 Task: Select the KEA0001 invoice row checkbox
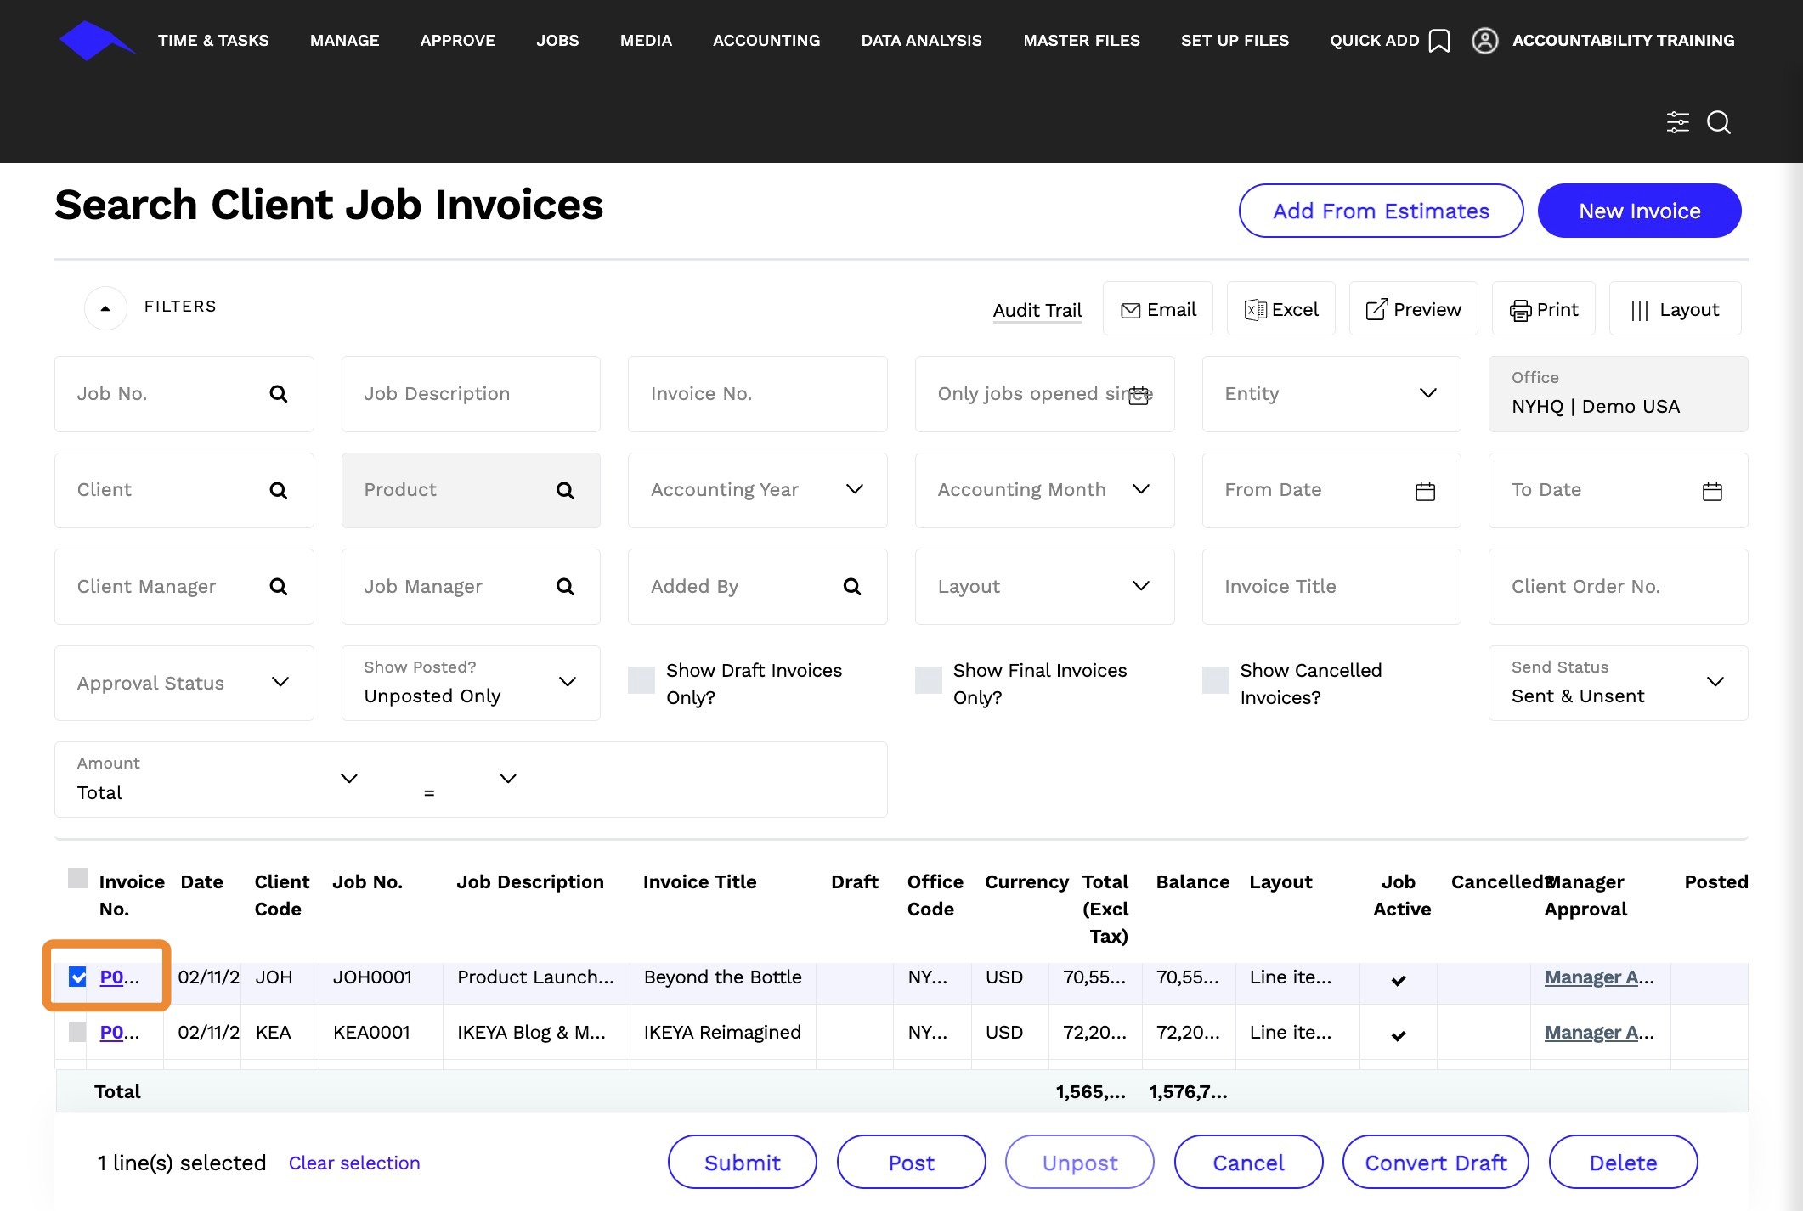coord(77,1032)
